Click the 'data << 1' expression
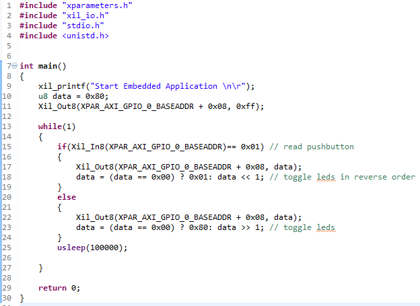The width and height of the screenshot is (420, 306). coord(239,178)
